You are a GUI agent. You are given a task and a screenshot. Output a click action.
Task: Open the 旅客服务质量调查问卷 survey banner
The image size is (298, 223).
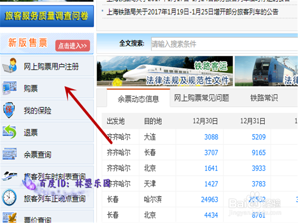47,16
